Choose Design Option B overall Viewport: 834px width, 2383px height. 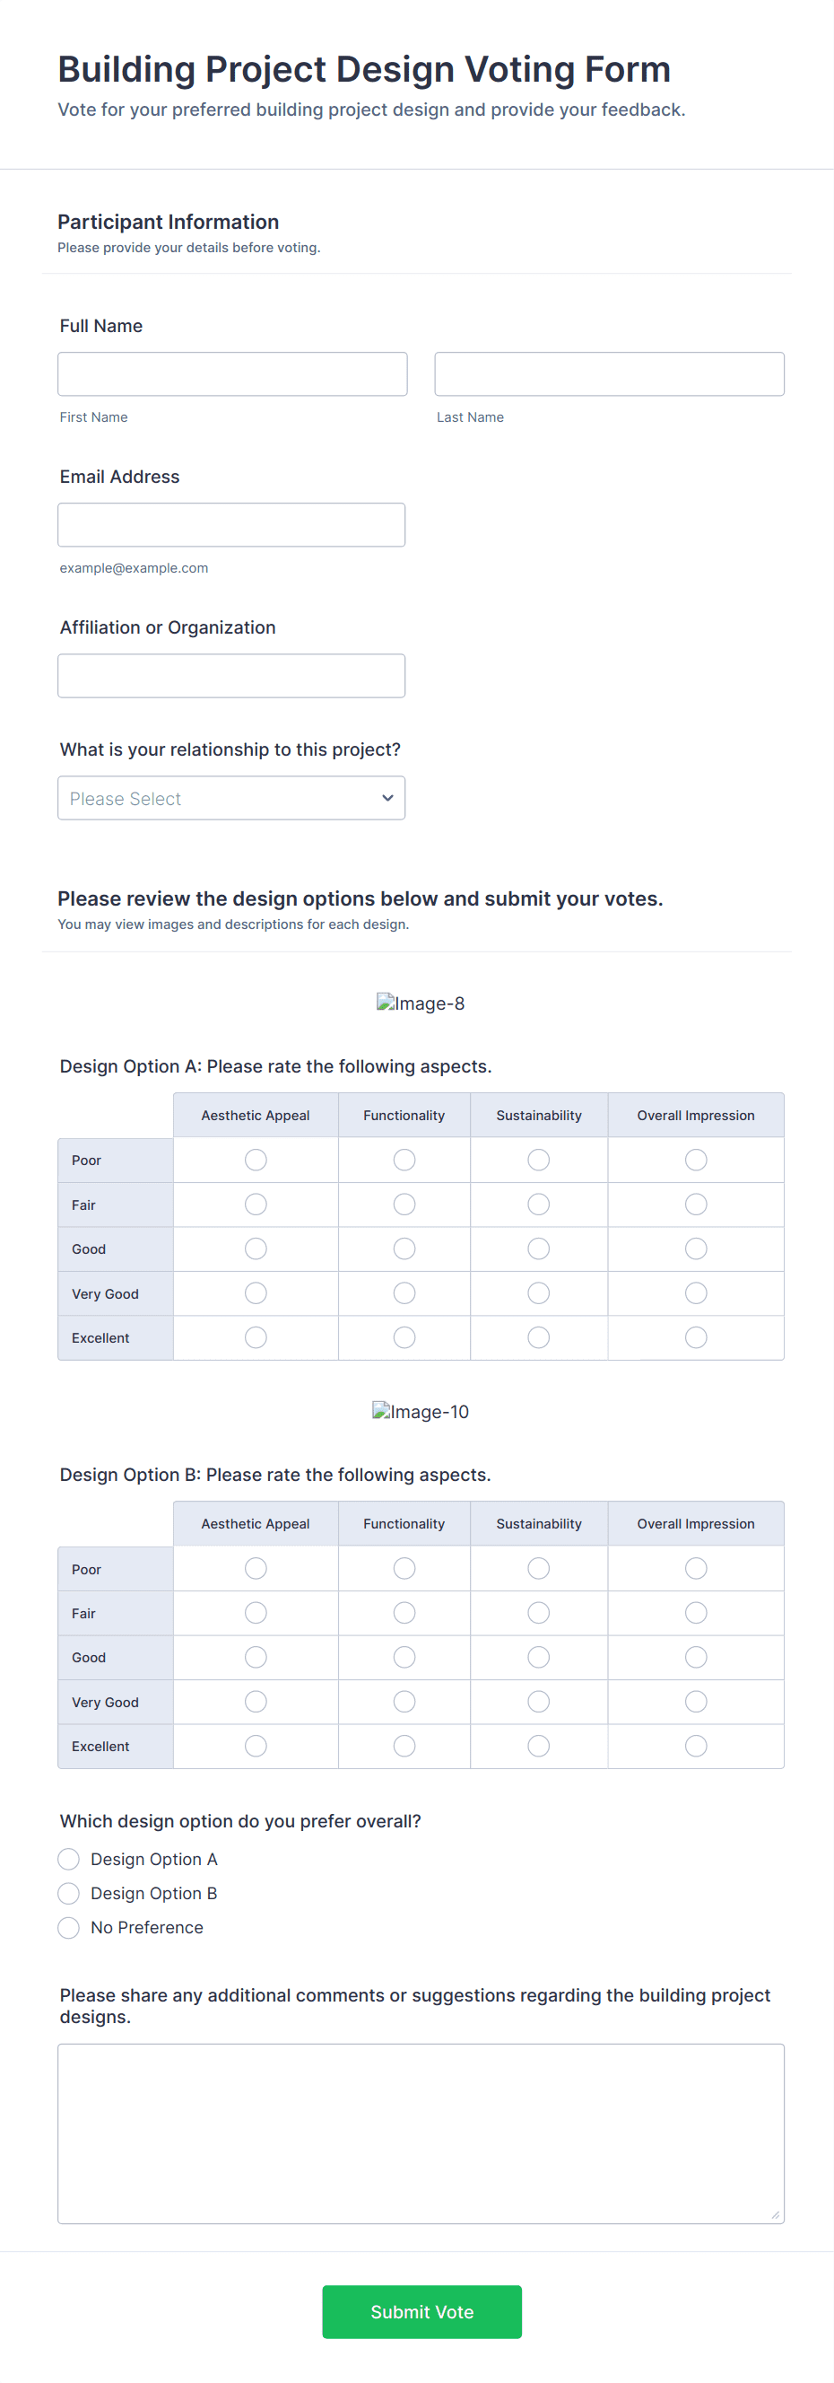point(68,1893)
